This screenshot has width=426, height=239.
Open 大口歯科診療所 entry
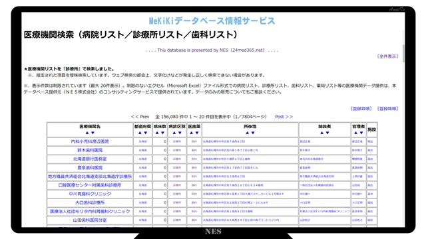tap(90, 202)
